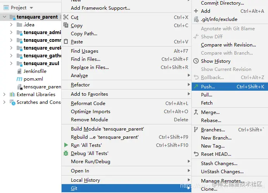Open the Project view dropdown arrow

click(31, 8)
